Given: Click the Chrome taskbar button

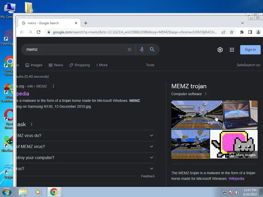Looking at the screenshot, I should tap(54, 192).
